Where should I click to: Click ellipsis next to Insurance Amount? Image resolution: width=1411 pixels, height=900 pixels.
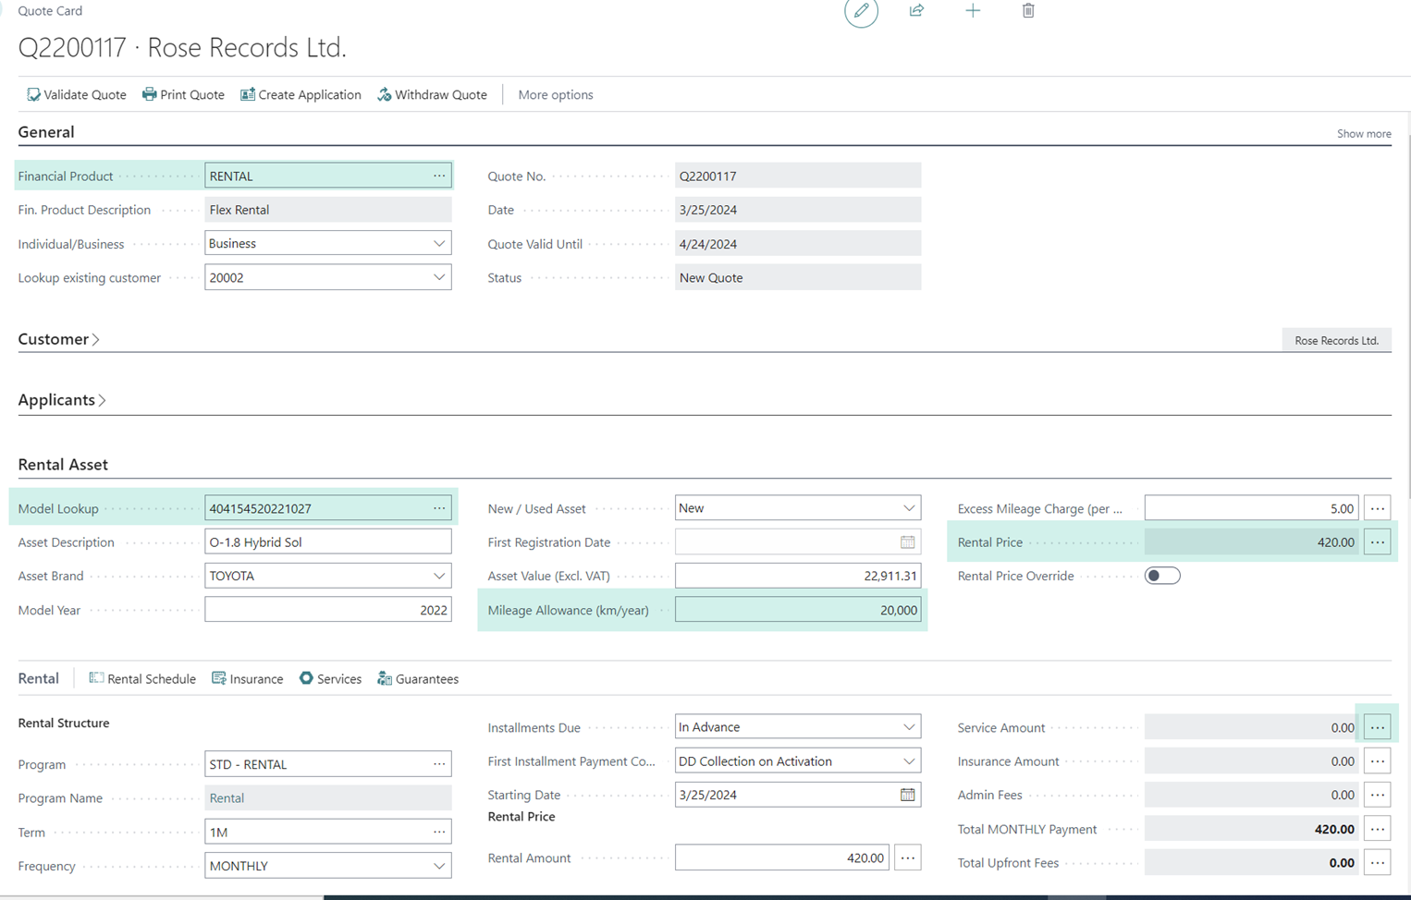pos(1378,761)
